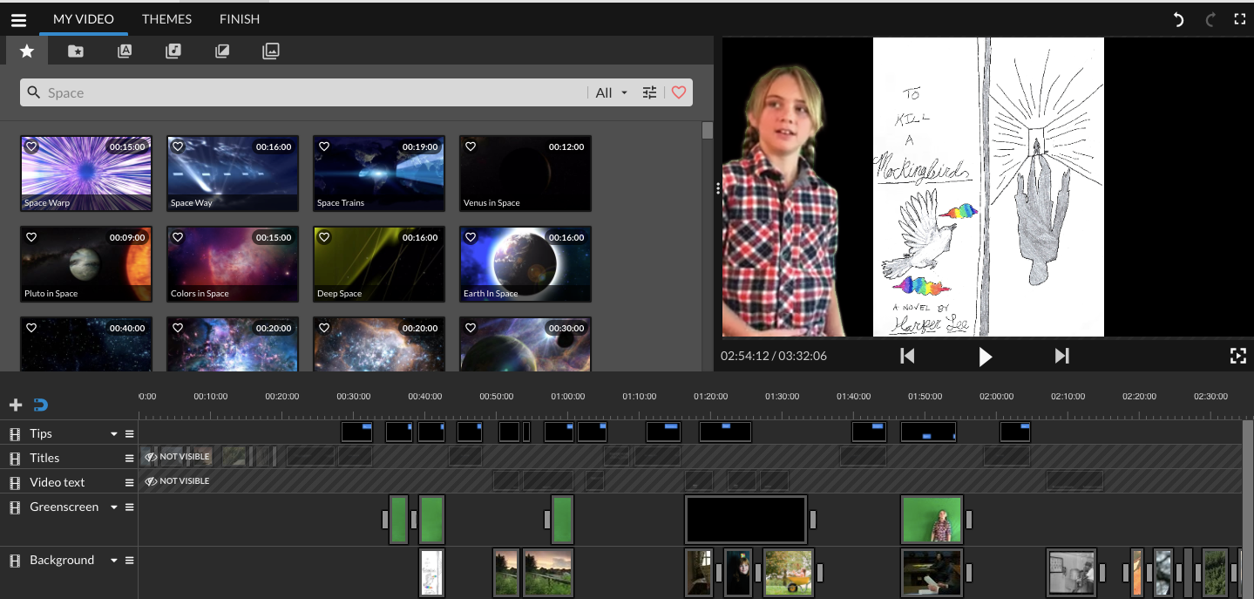Click the Space search field

coord(315,92)
